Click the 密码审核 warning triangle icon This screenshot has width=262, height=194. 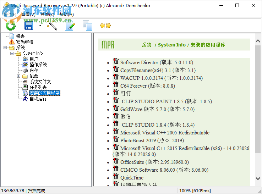point(12,42)
